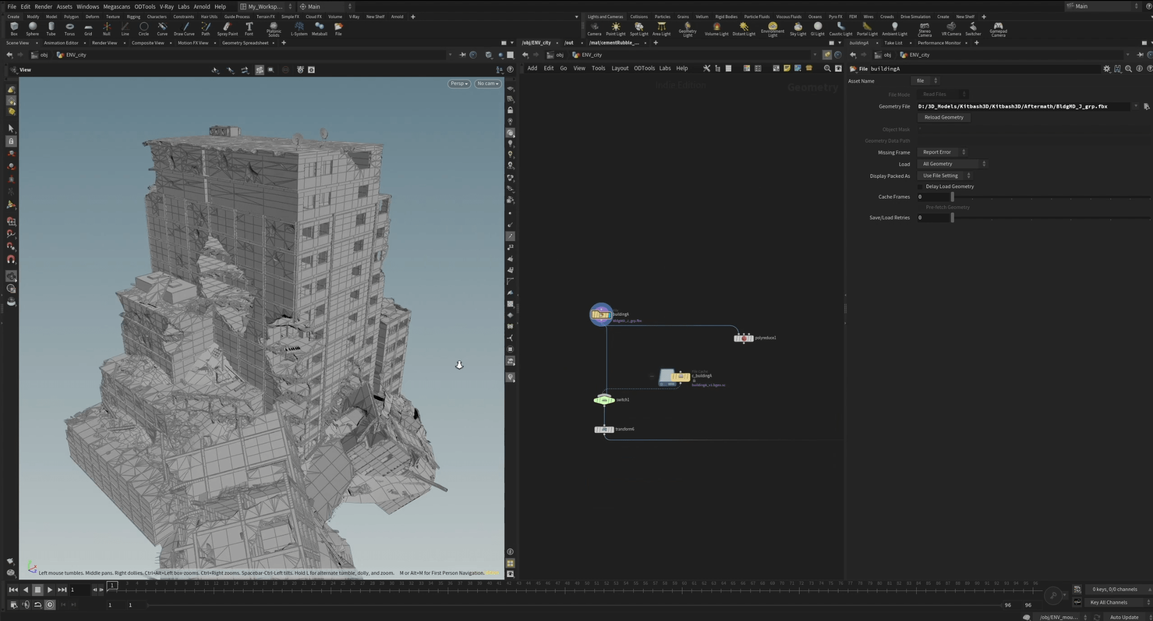1153x621 pixels.
Task: Add an Environment Light from the shelf
Action: [773, 29]
